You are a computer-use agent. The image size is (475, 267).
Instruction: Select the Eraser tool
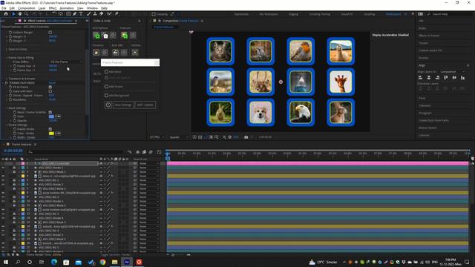click(x=102, y=14)
